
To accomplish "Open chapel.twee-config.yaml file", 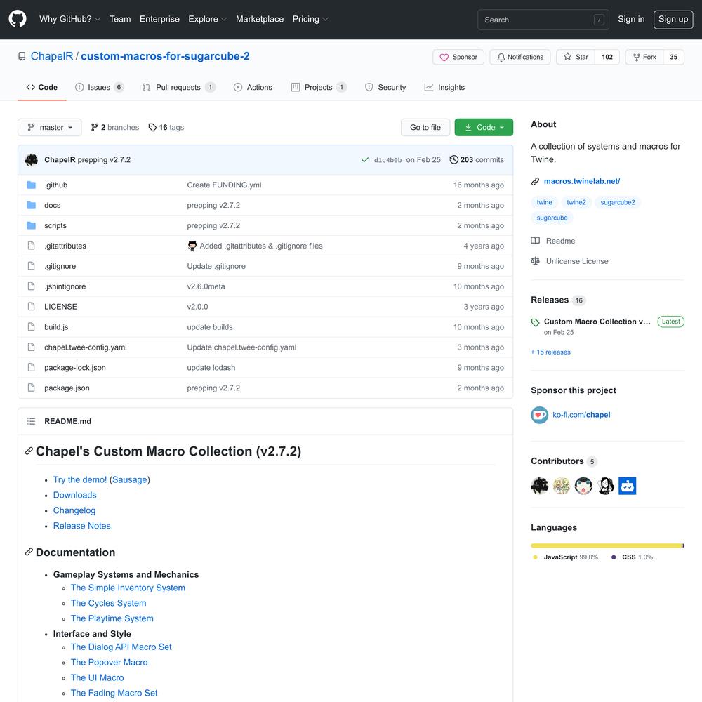I will pos(86,347).
